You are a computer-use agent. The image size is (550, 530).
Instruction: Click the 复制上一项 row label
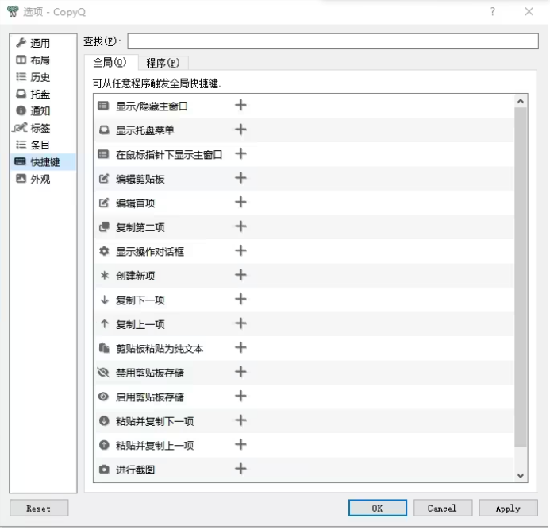tap(140, 324)
